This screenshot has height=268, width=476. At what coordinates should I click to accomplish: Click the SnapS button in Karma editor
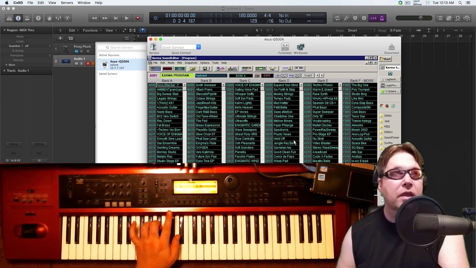pyautogui.click(x=308, y=76)
